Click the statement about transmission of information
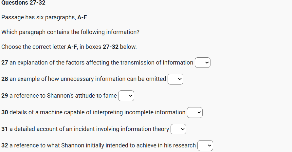 (x=101, y=63)
